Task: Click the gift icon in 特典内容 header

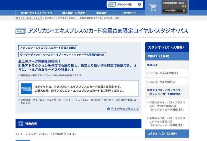Action: 21,123
